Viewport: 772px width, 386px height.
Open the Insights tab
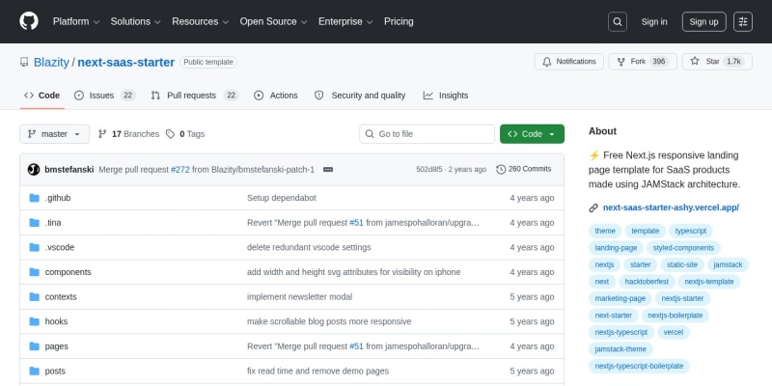click(x=446, y=96)
